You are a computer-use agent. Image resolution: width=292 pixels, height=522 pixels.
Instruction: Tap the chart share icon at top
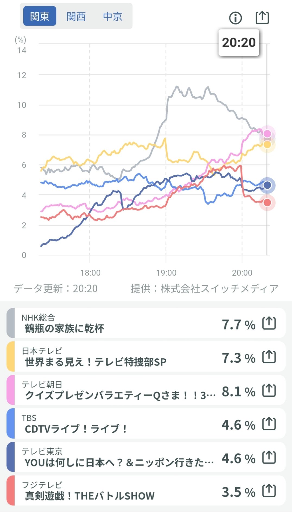262,18
